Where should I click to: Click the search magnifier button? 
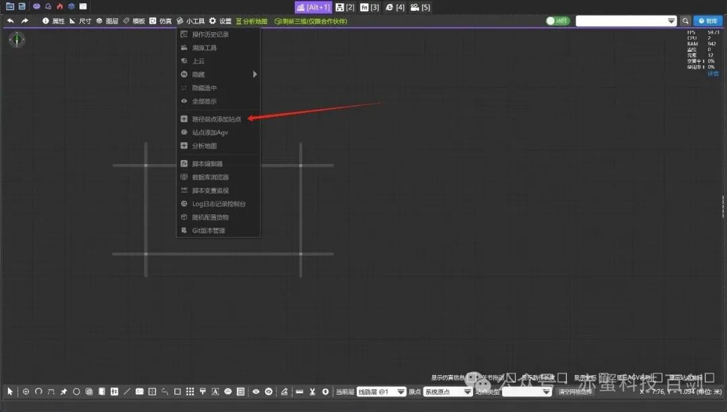click(x=685, y=21)
